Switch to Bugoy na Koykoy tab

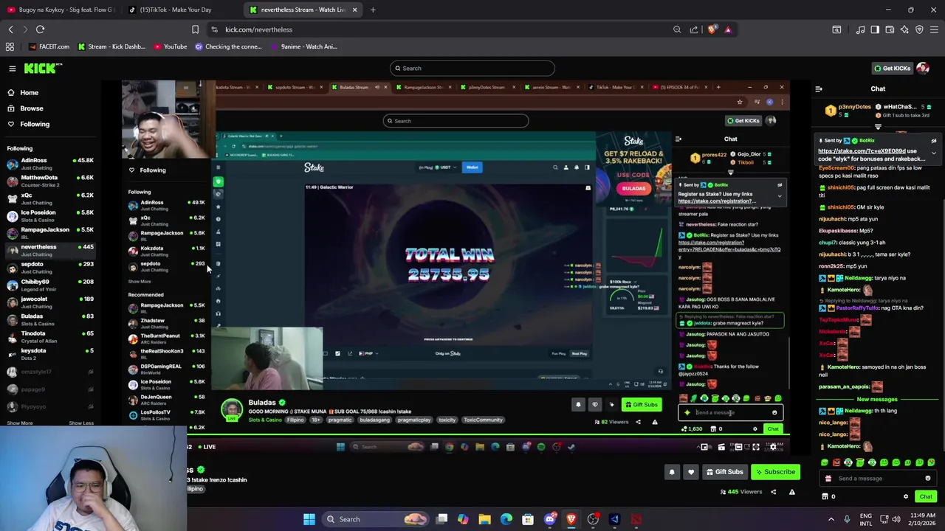click(x=61, y=10)
